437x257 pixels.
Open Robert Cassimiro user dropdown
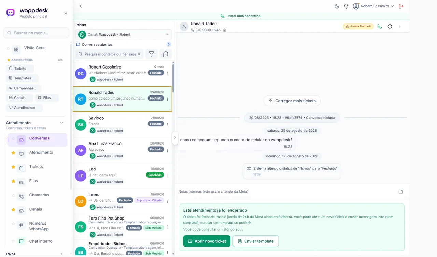click(x=373, y=6)
